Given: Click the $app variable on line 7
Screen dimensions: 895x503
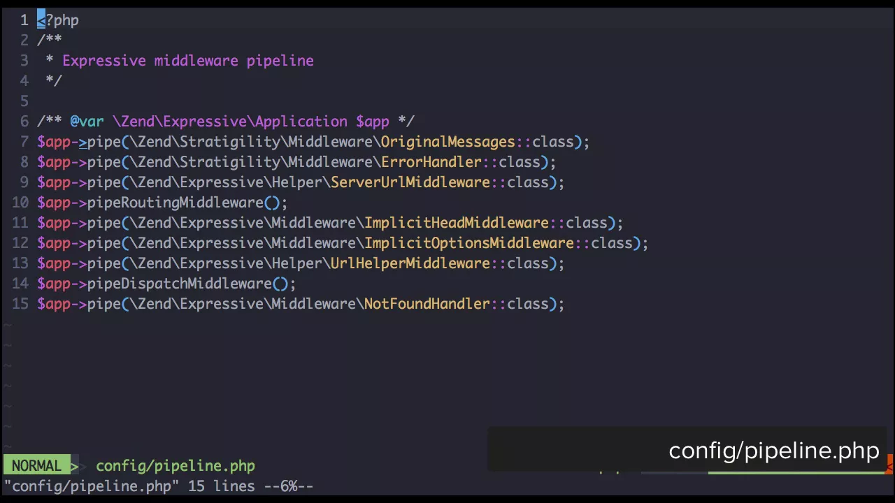Looking at the screenshot, I should 54,142.
